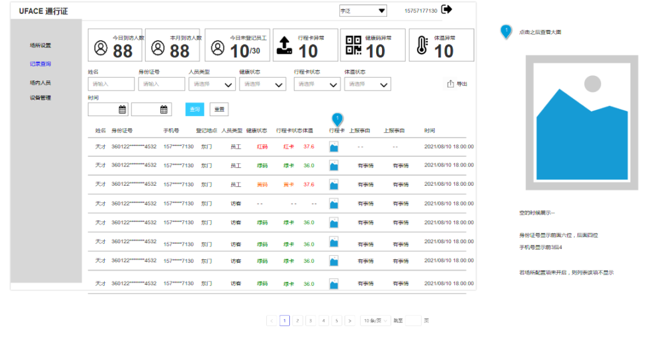Expand the 行程卡状态 filter dropdown
This screenshot has height=337, width=654.
317,84
